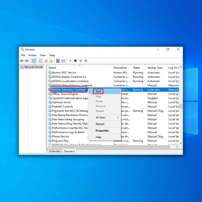202x202 pixels.
Task: Open the Action menu
Action: (x=32, y=55)
